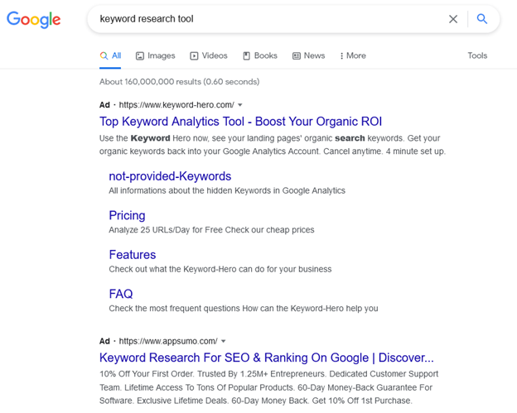
Task: Click 'Check out what the Keyword-Hero can do' text
Action: (x=220, y=269)
